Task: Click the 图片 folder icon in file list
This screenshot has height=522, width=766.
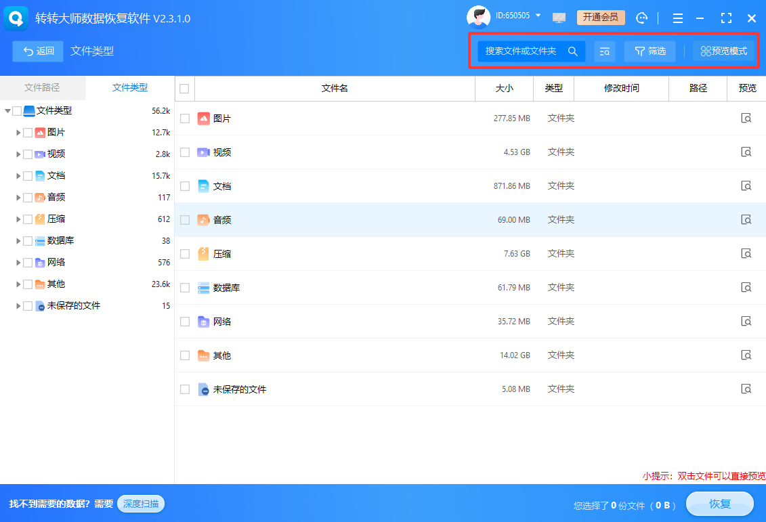Action: point(203,118)
